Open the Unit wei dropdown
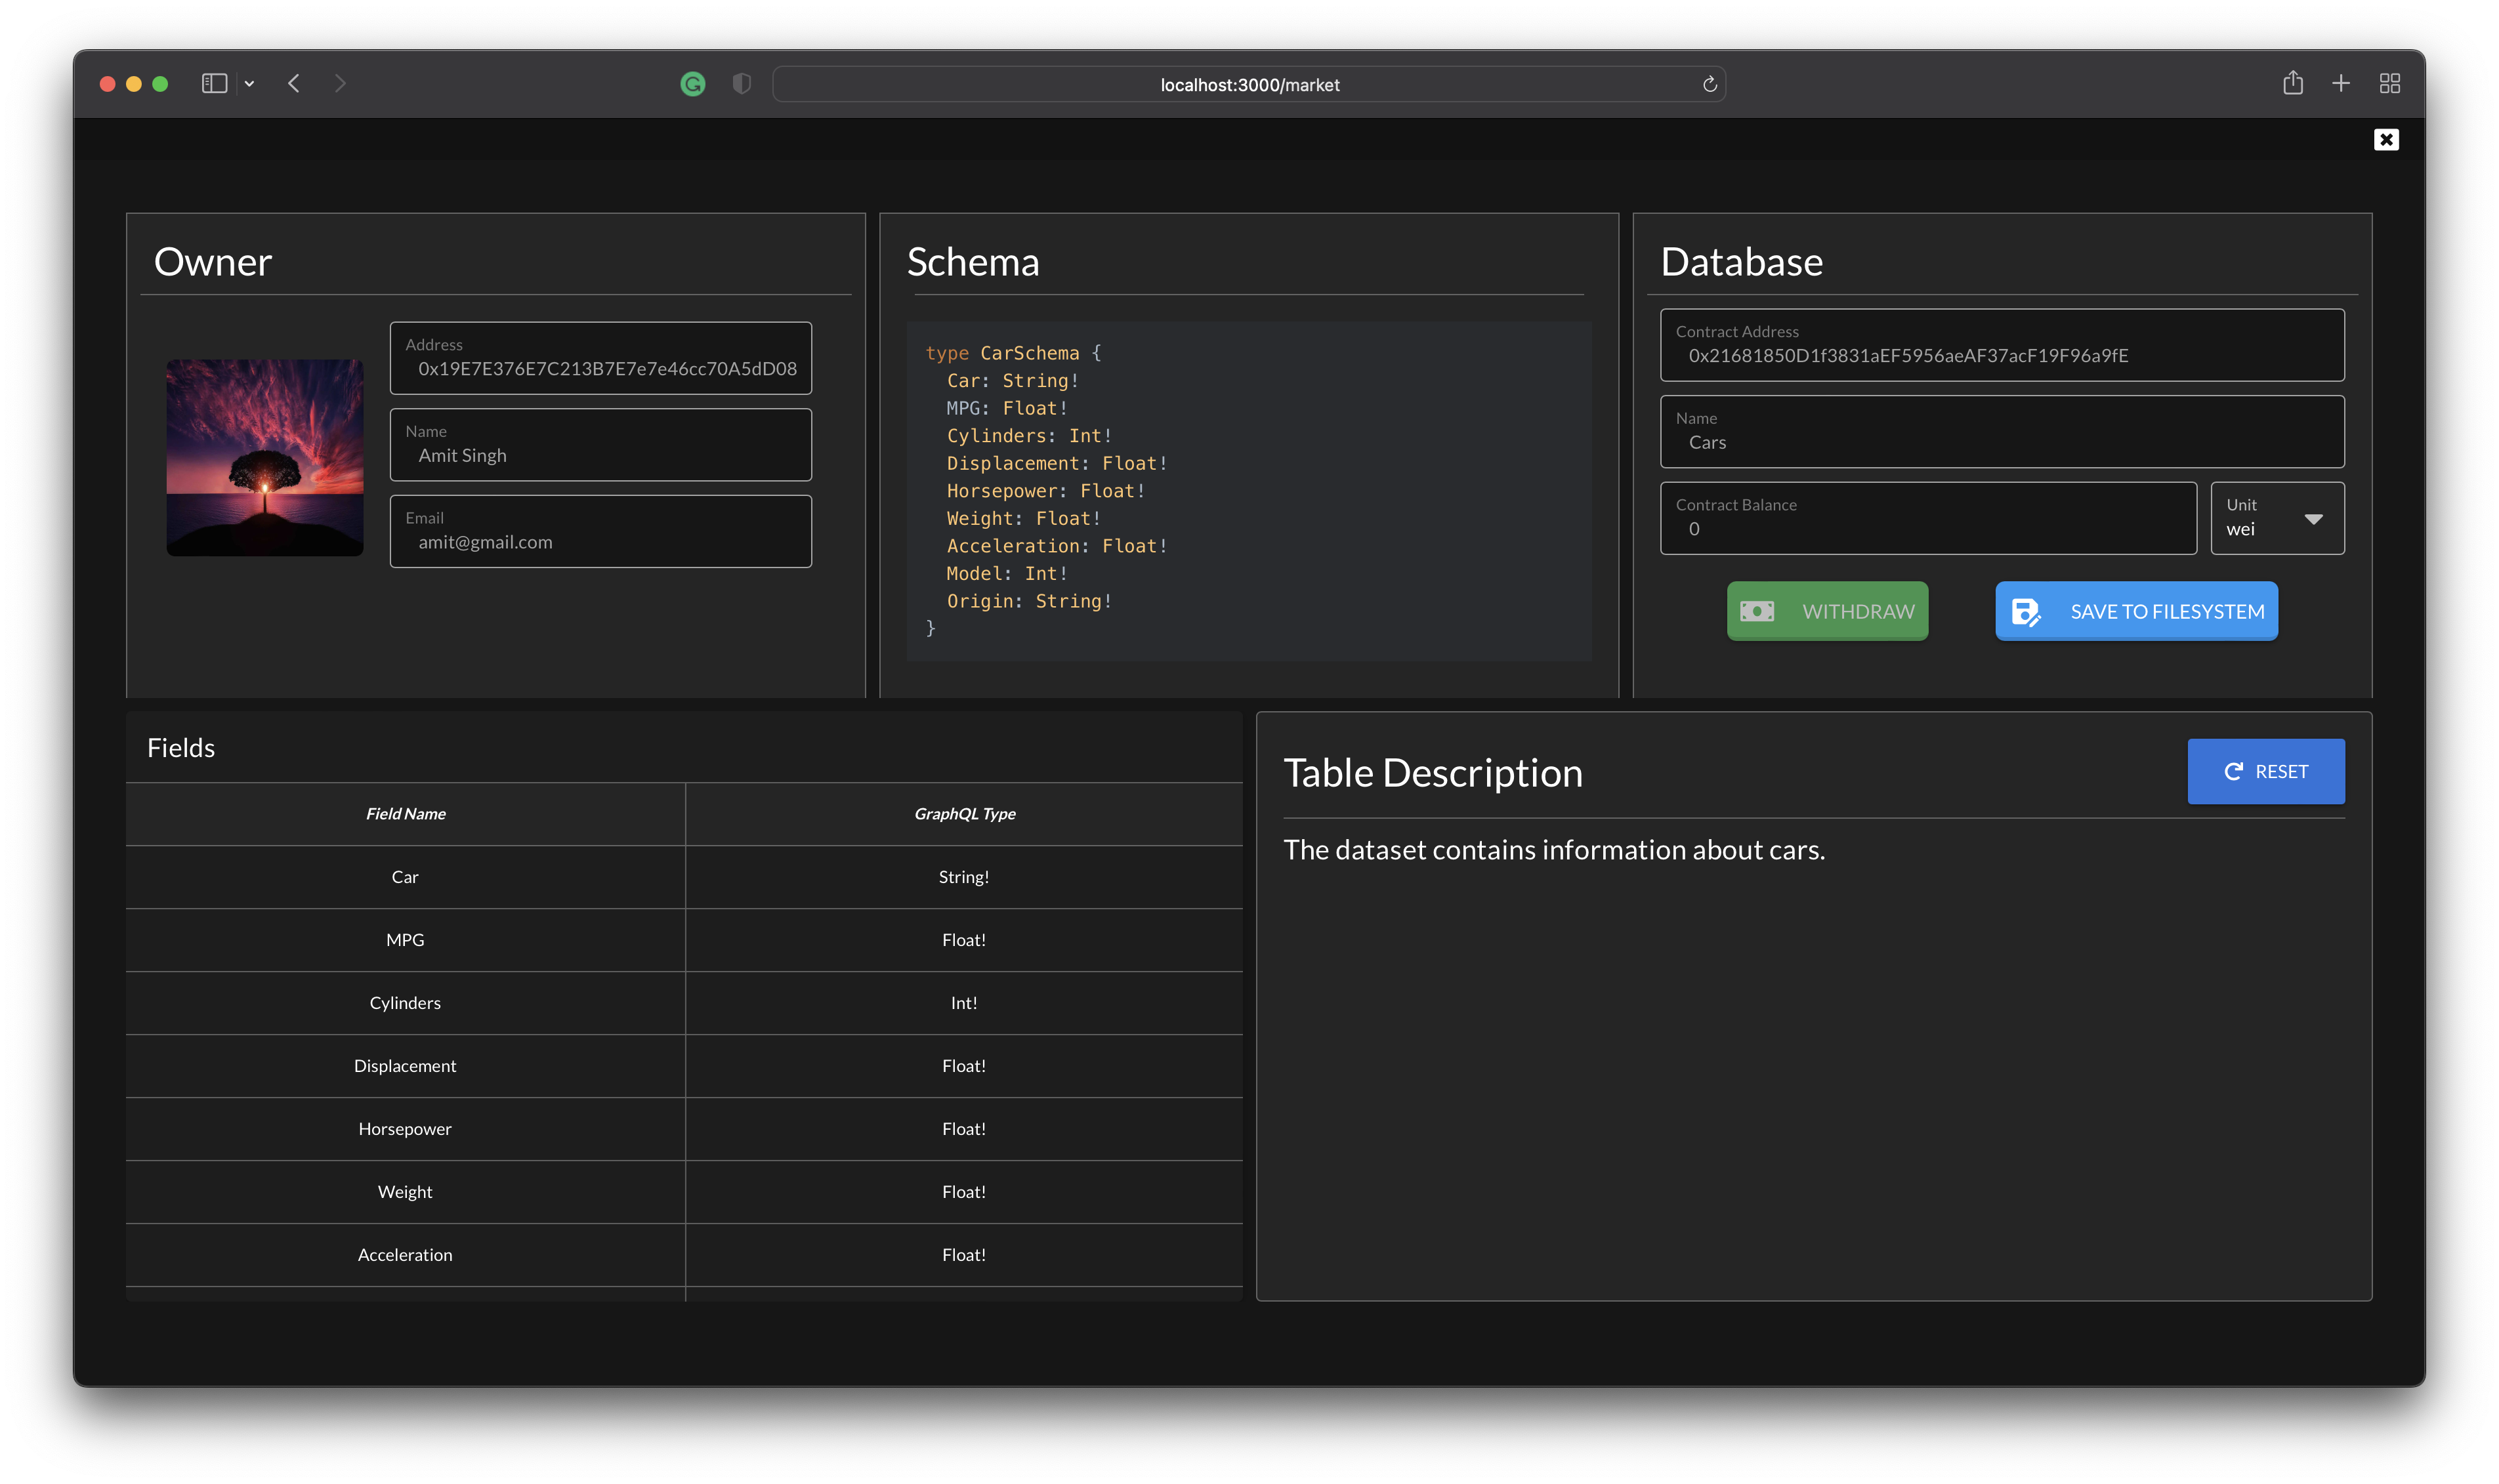The width and height of the screenshot is (2499, 1484). pos(2276,518)
